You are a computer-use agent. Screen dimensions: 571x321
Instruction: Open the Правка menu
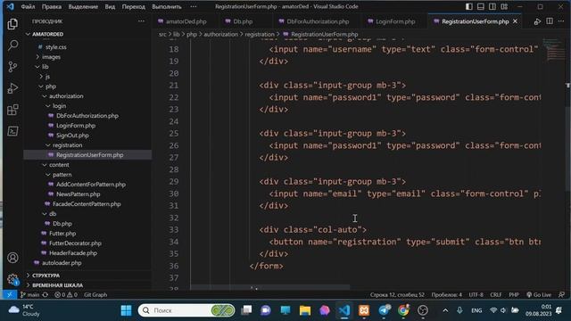tap(52, 6)
